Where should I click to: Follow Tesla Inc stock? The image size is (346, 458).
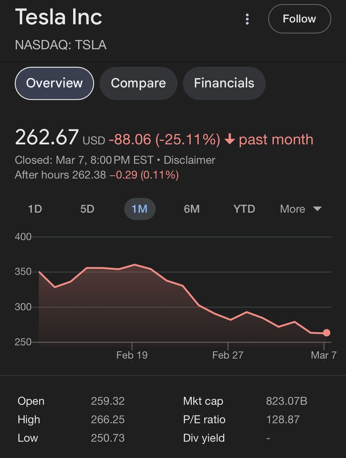tap(299, 19)
